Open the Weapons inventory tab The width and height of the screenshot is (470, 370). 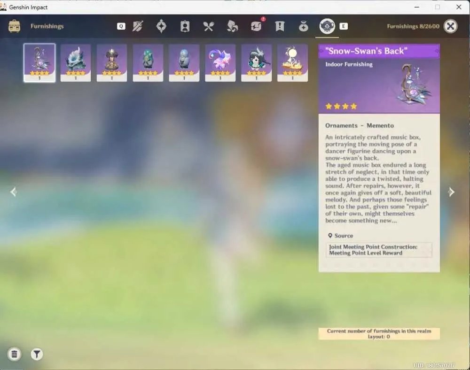coord(138,26)
